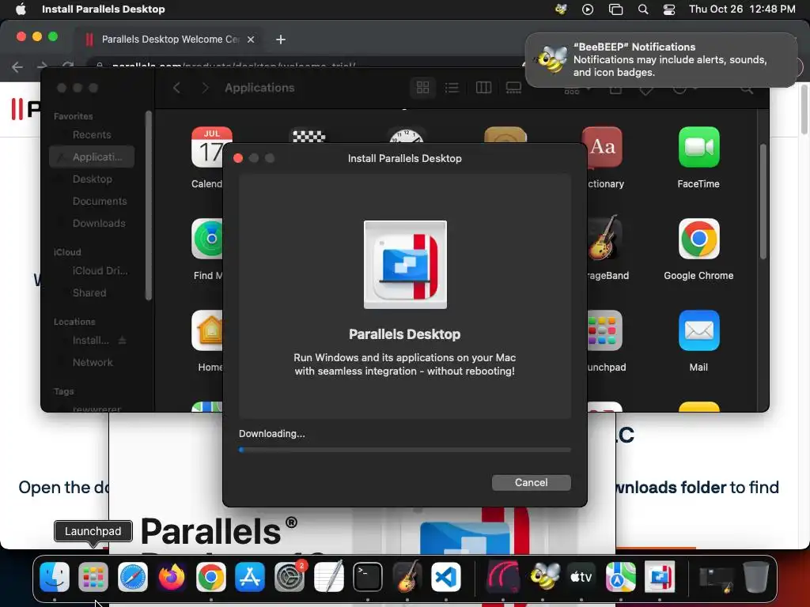Select Find My app in Applications folder
This screenshot has width=810, height=607.
pos(208,249)
